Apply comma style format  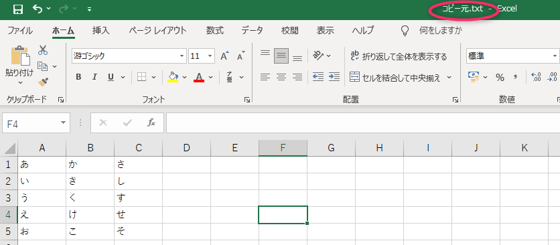click(515, 77)
